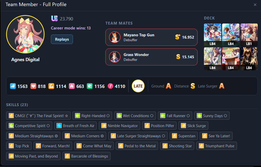The height and width of the screenshot is (167, 261).
Task: Click the Distance aptitude S grade
Action: [193, 86]
